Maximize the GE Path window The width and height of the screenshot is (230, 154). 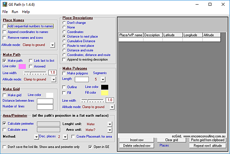click(210, 4)
